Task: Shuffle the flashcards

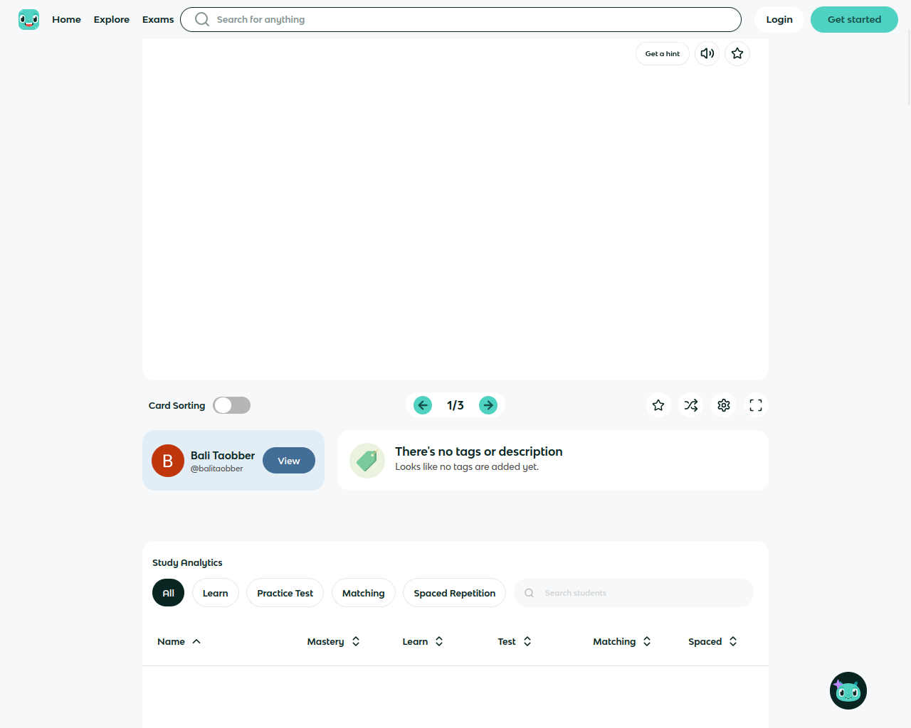Action: [691, 405]
